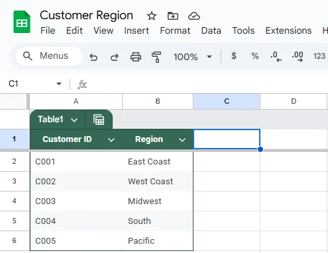This screenshot has width=328, height=253.
Task: Open the Extensions menu
Action: (288, 30)
